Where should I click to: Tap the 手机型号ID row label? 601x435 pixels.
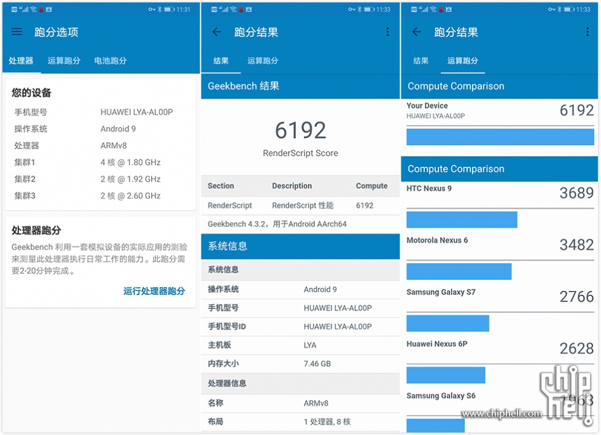tap(227, 326)
